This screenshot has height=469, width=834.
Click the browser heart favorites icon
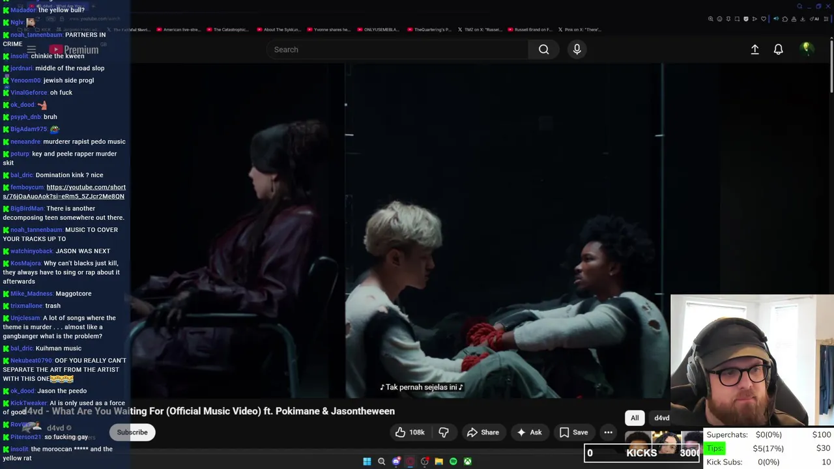(764, 19)
